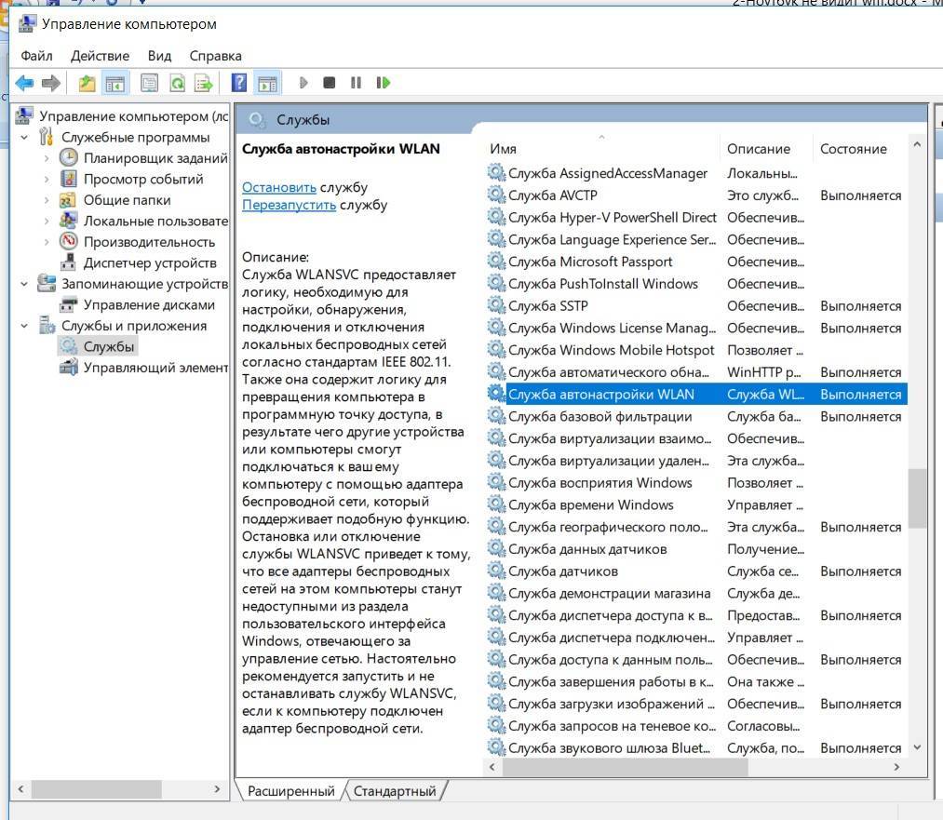Stop the service with the stop icon

[329, 83]
